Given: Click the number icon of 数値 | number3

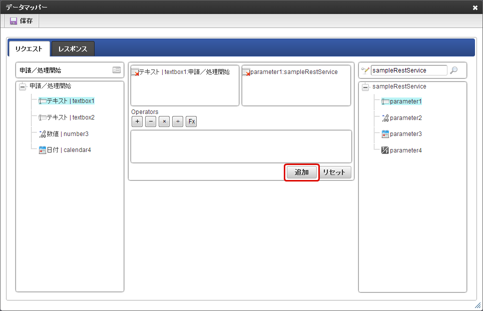Looking at the screenshot, I should tap(43, 134).
